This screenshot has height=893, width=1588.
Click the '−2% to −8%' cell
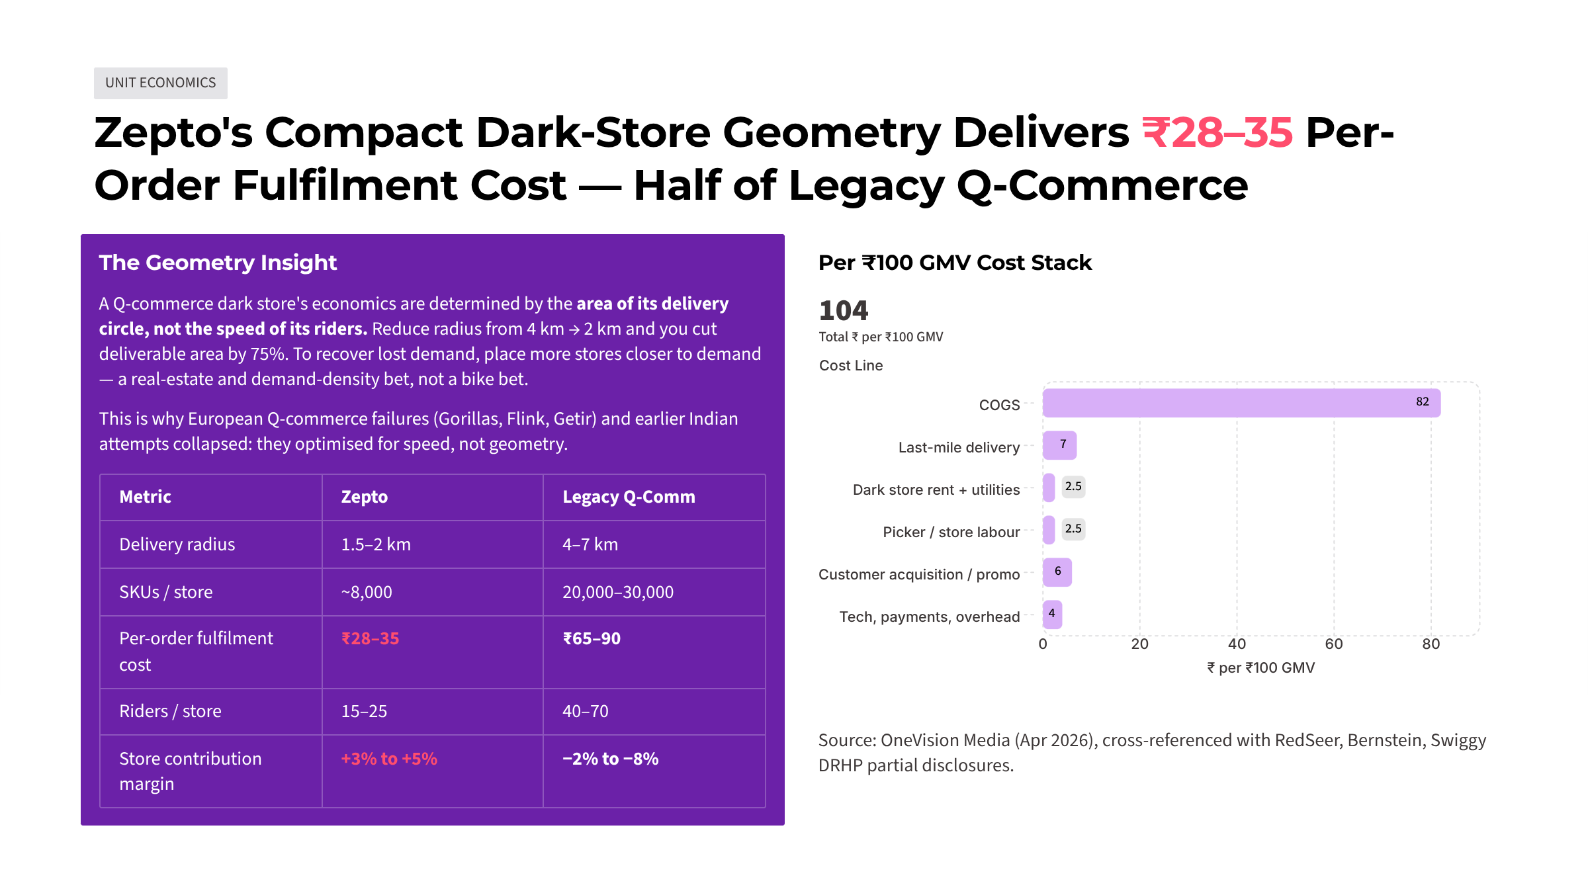[610, 759]
